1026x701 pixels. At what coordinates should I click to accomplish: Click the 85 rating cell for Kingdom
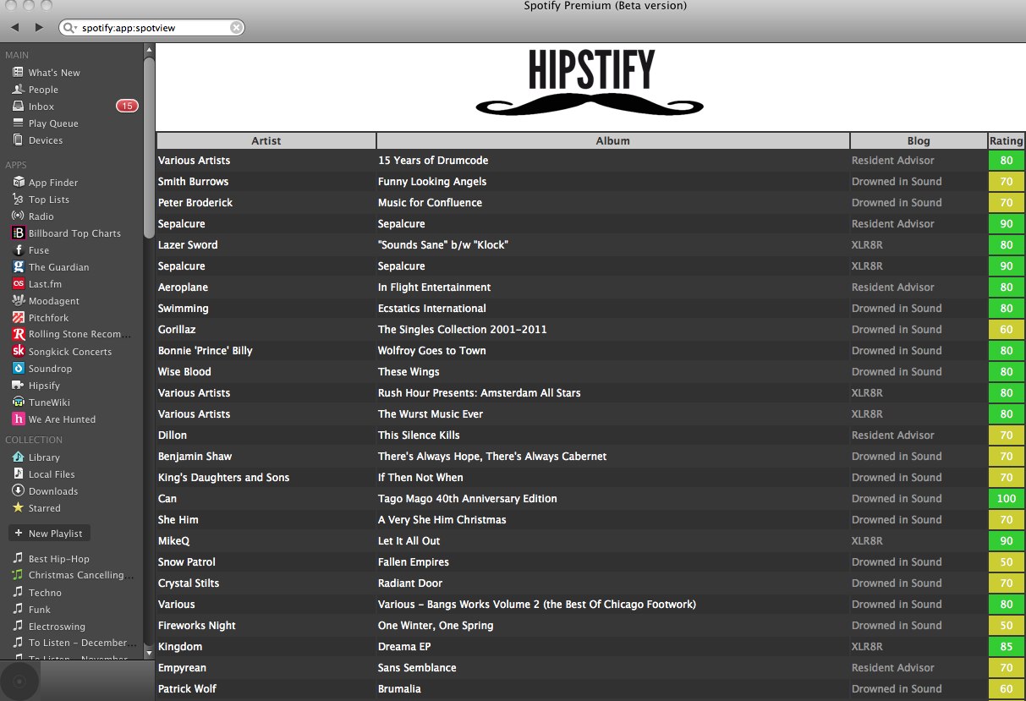coord(1007,647)
